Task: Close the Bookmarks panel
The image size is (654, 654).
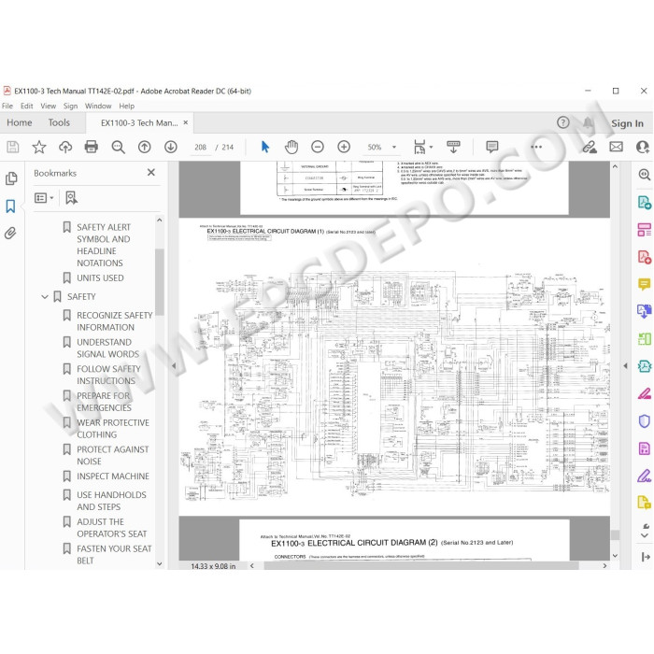Action: tap(151, 172)
